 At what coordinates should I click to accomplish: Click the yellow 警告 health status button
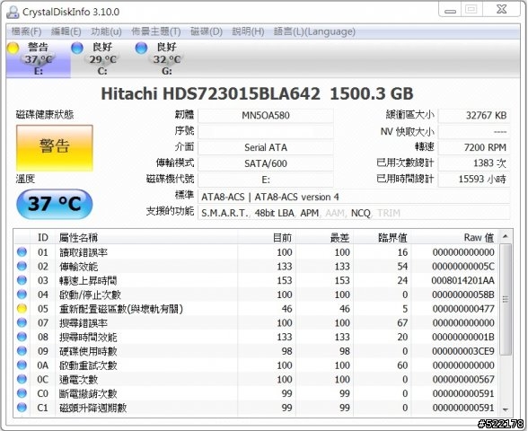pyautogui.click(x=55, y=148)
